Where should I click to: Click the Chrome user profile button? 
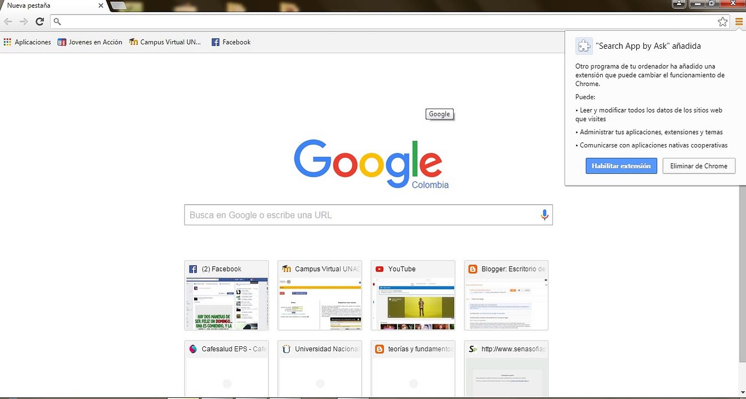click(679, 4)
